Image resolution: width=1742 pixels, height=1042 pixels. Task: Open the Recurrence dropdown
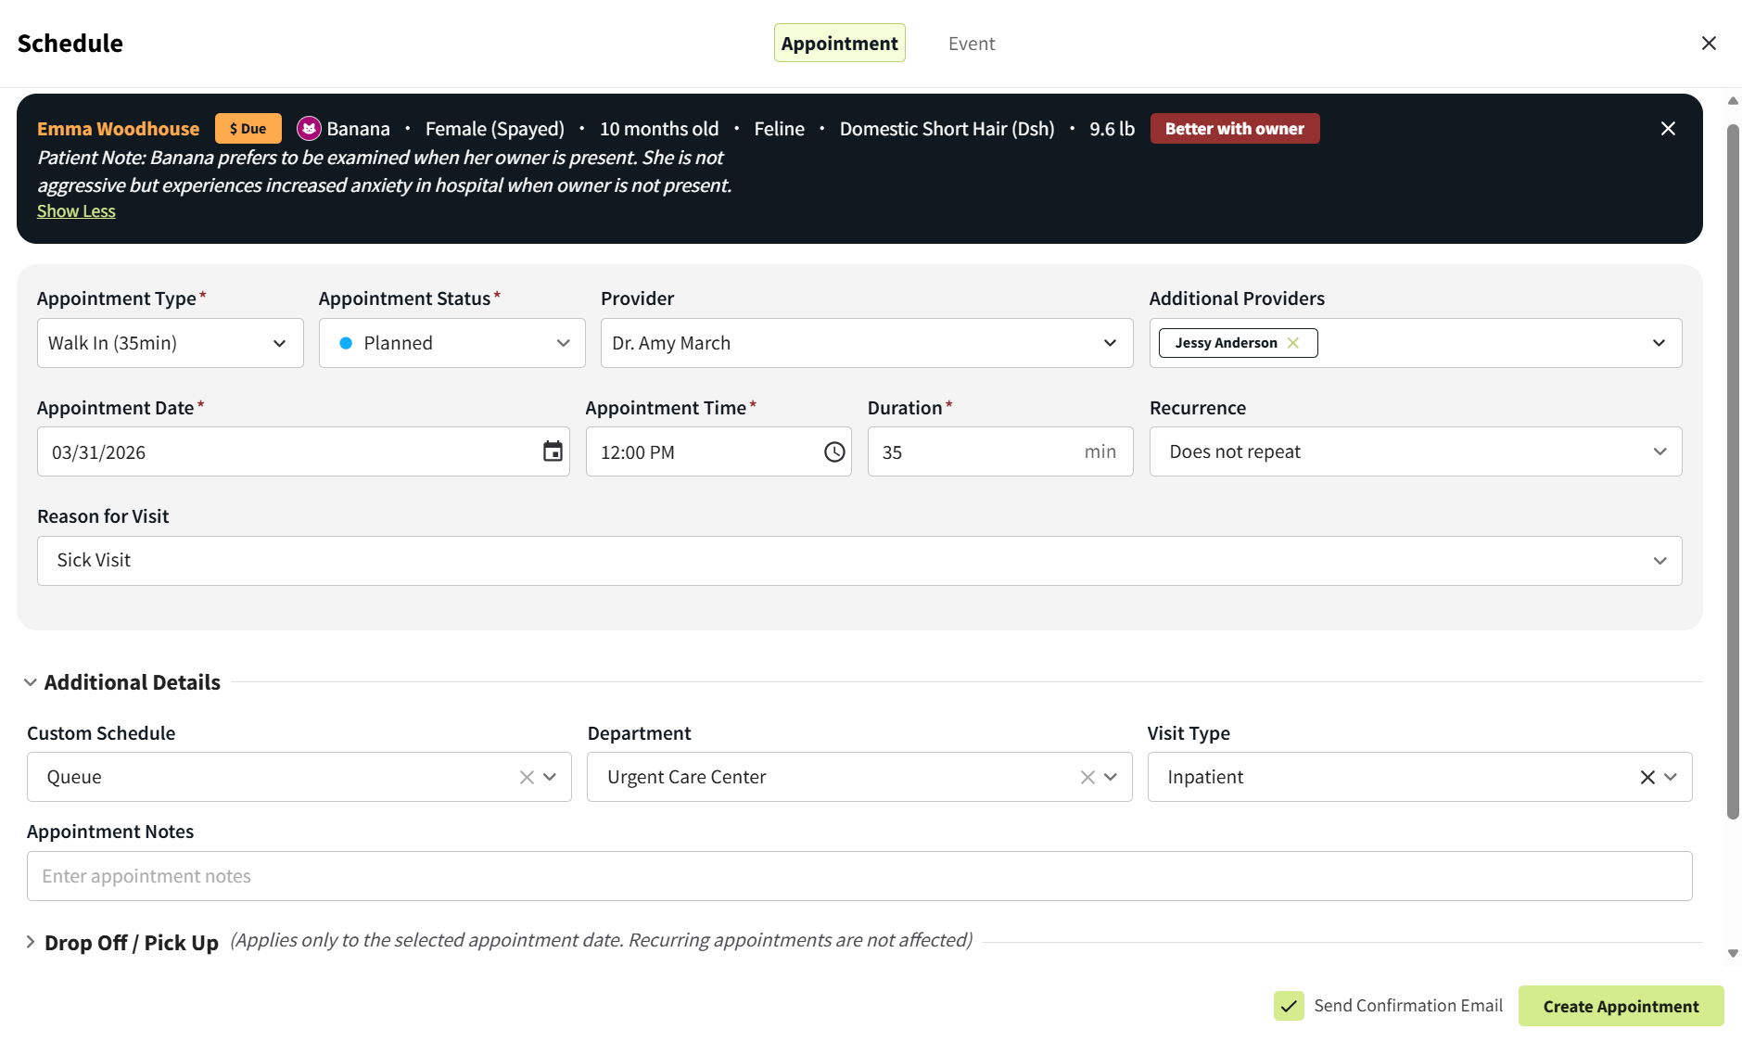[x=1416, y=451]
